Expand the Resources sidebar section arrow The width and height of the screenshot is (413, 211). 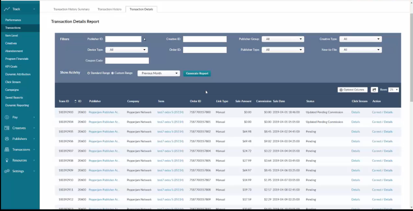[34, 160]
